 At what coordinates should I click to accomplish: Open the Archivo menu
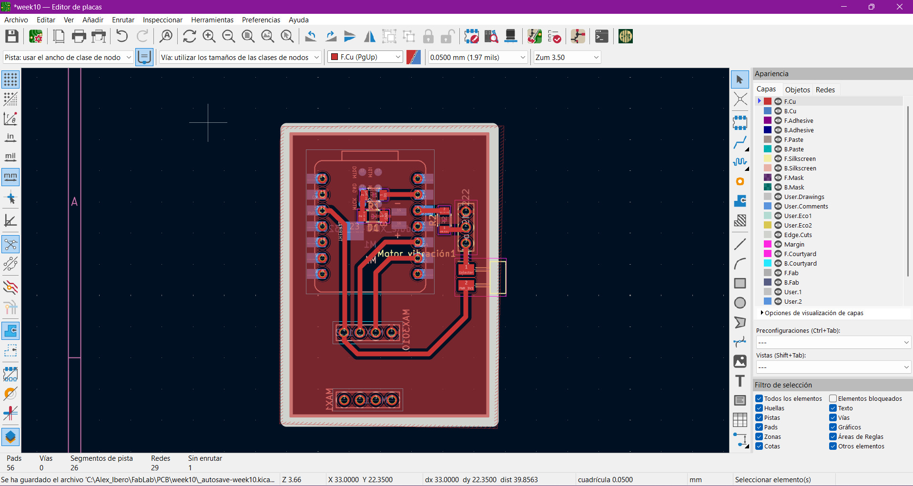tap(16, 20)
